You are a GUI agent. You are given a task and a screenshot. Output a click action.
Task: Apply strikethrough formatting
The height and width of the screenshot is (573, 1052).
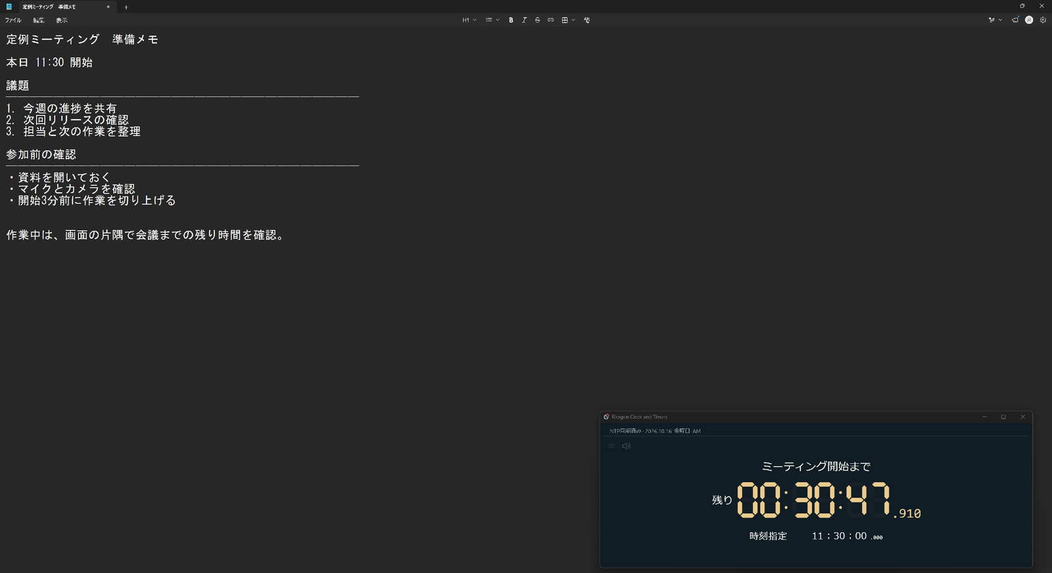tap(537, 20)
